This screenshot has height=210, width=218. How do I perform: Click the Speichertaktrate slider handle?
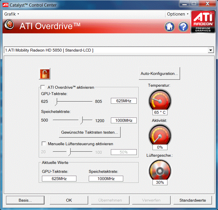(81, 120)
